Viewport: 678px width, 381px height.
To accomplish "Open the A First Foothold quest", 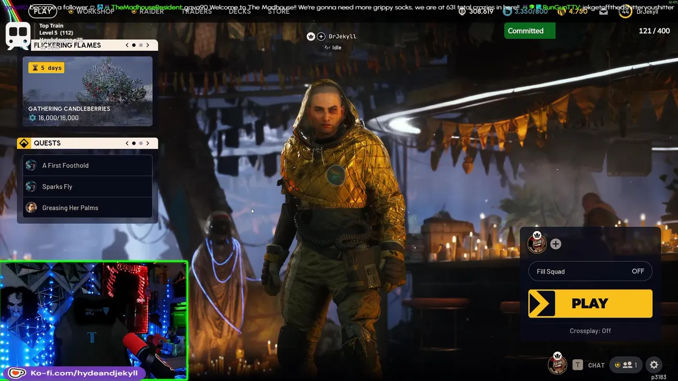I will [x=87, y=165].
